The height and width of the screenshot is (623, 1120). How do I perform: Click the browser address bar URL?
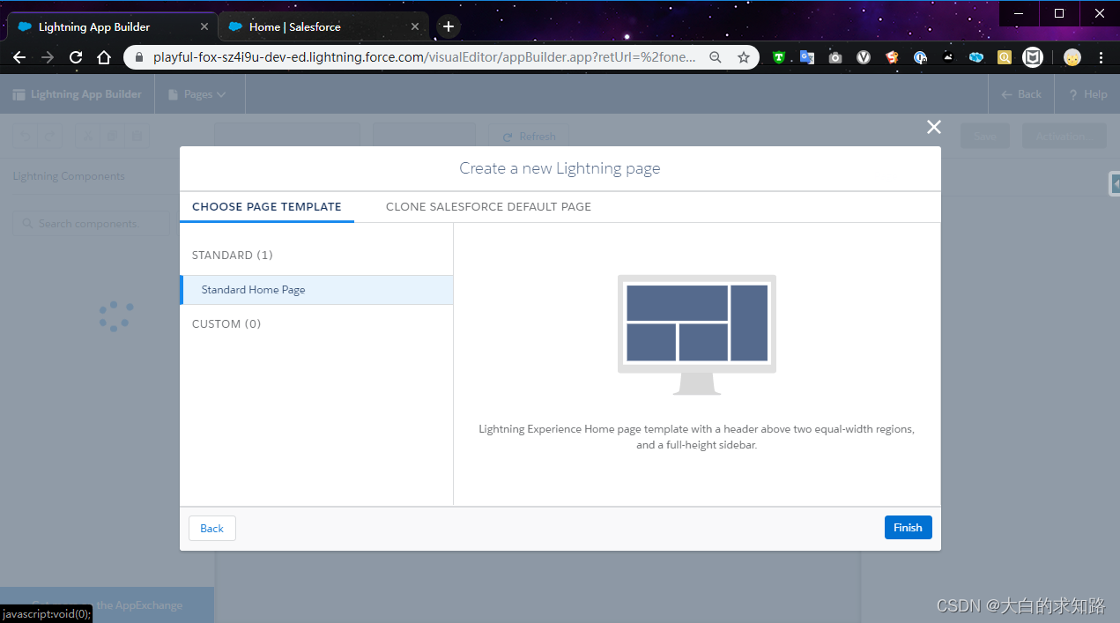(x=425, y=57)
